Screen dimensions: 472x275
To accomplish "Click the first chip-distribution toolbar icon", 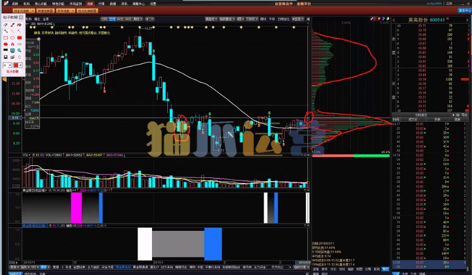I will point(372,19).
